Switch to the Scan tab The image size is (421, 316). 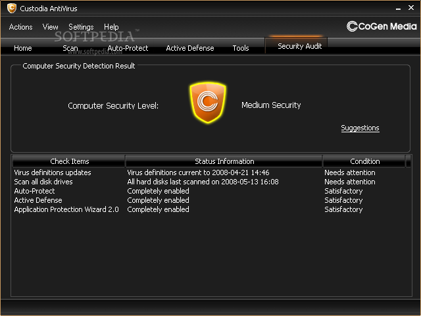[70, 48]
